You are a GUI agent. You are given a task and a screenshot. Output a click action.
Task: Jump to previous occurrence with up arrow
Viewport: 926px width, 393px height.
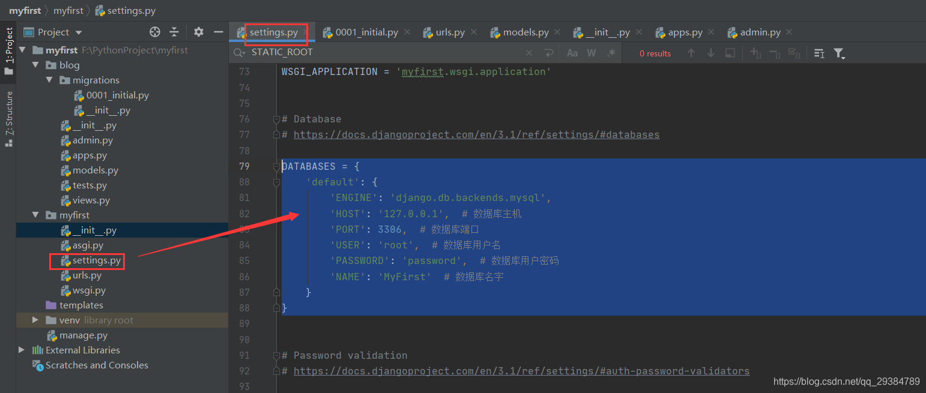tap(691, 53)
